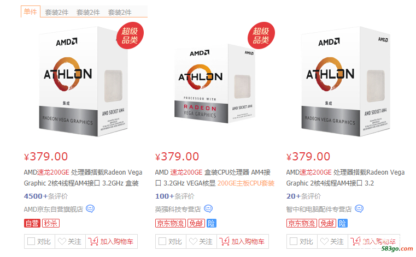Add first product to cart 加入购物车
This screenshot has height=257, width=416.
click(112, 241)
